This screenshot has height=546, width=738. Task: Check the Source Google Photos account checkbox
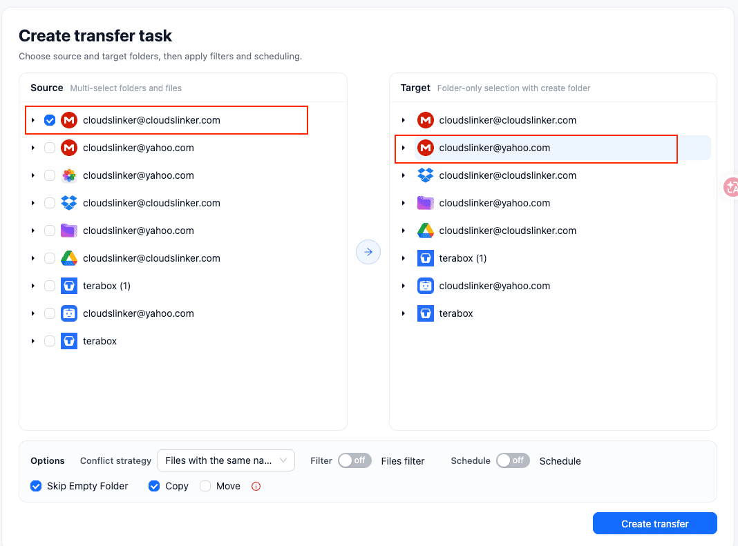pos(50,175)
